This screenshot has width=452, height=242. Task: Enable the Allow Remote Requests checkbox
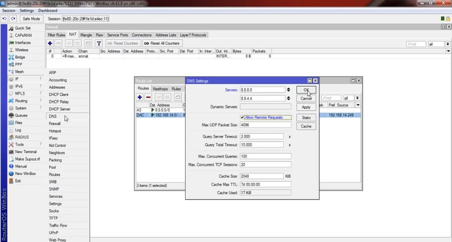click(x=242, y=117)
